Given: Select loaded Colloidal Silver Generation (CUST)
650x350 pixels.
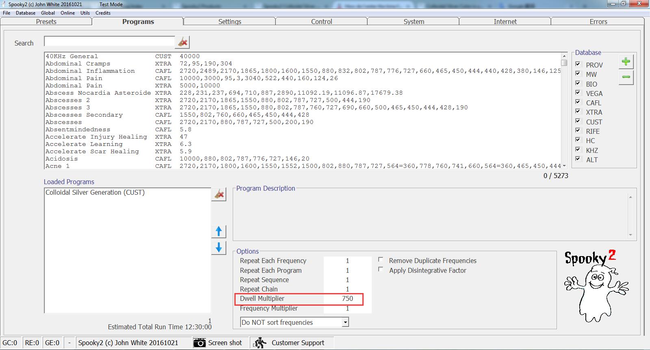Looking at the screenshot, I should coord(95,192).
